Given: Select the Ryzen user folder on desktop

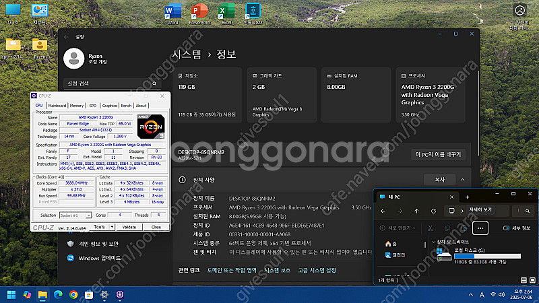Looking at the screenshot, I should tap(40, 48).
